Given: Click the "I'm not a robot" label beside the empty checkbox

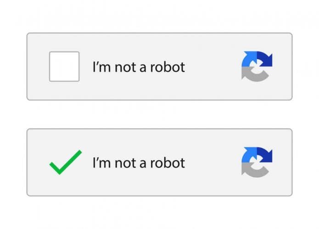Looking at the screenshot, I should pyautogui.click(x=139, y=67).
